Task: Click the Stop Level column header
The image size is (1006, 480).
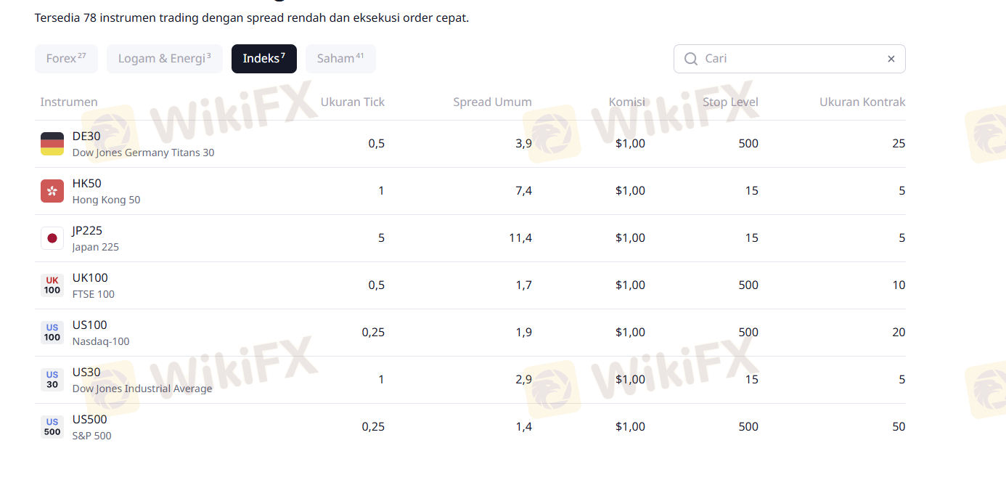Action: (x=730, y=102)
